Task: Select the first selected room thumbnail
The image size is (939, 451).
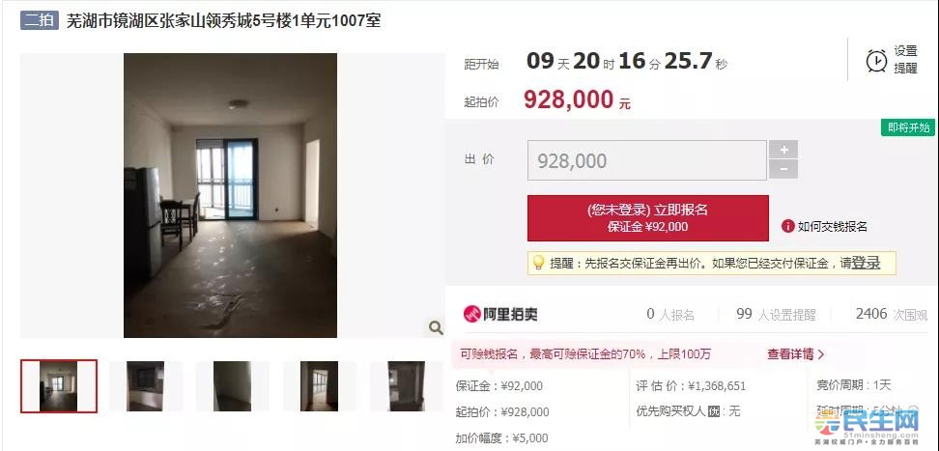Action: (x=59, y=386)
